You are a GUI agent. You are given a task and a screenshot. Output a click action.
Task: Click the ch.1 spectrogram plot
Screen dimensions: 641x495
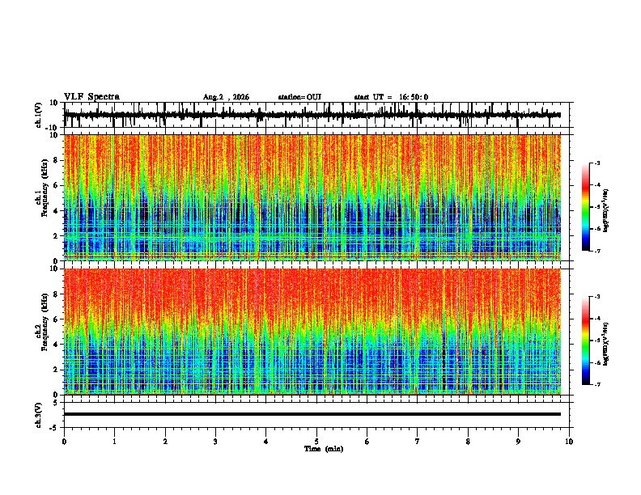point(312,197)
